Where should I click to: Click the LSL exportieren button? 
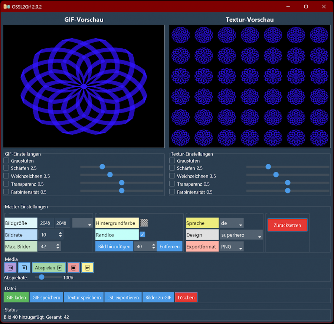[x=123, y=297]
